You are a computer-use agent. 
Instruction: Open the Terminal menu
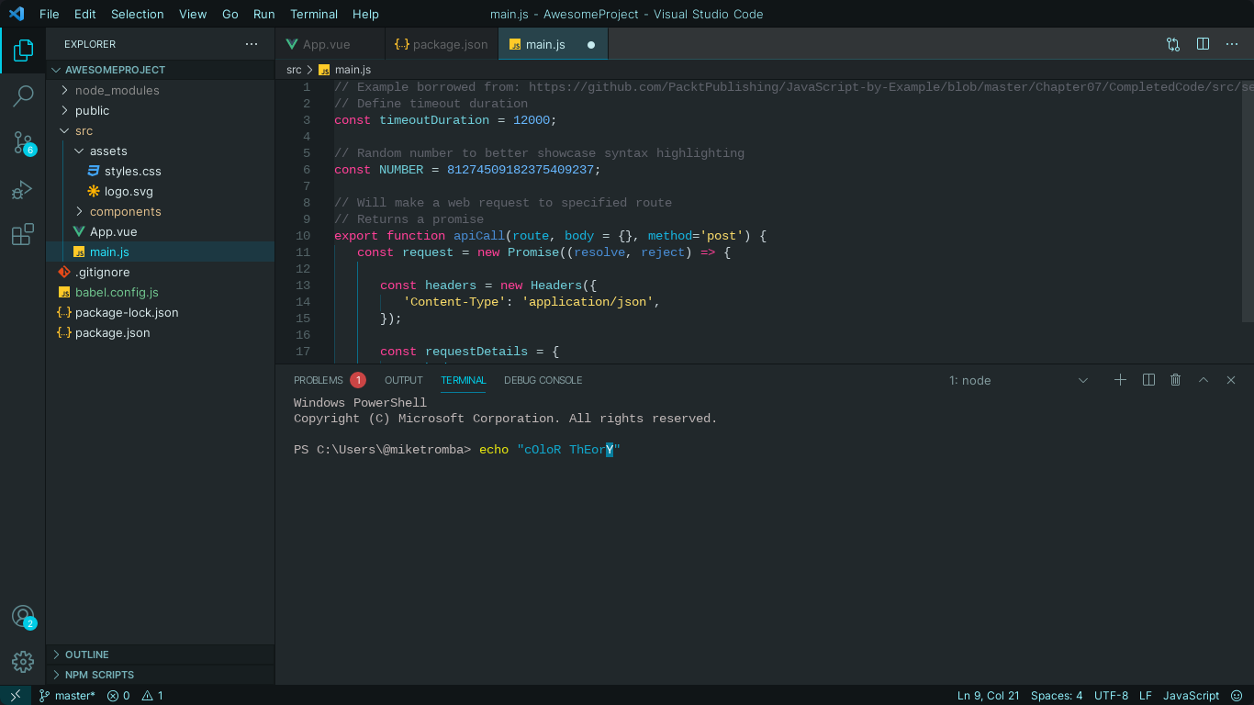click(314, 14)
